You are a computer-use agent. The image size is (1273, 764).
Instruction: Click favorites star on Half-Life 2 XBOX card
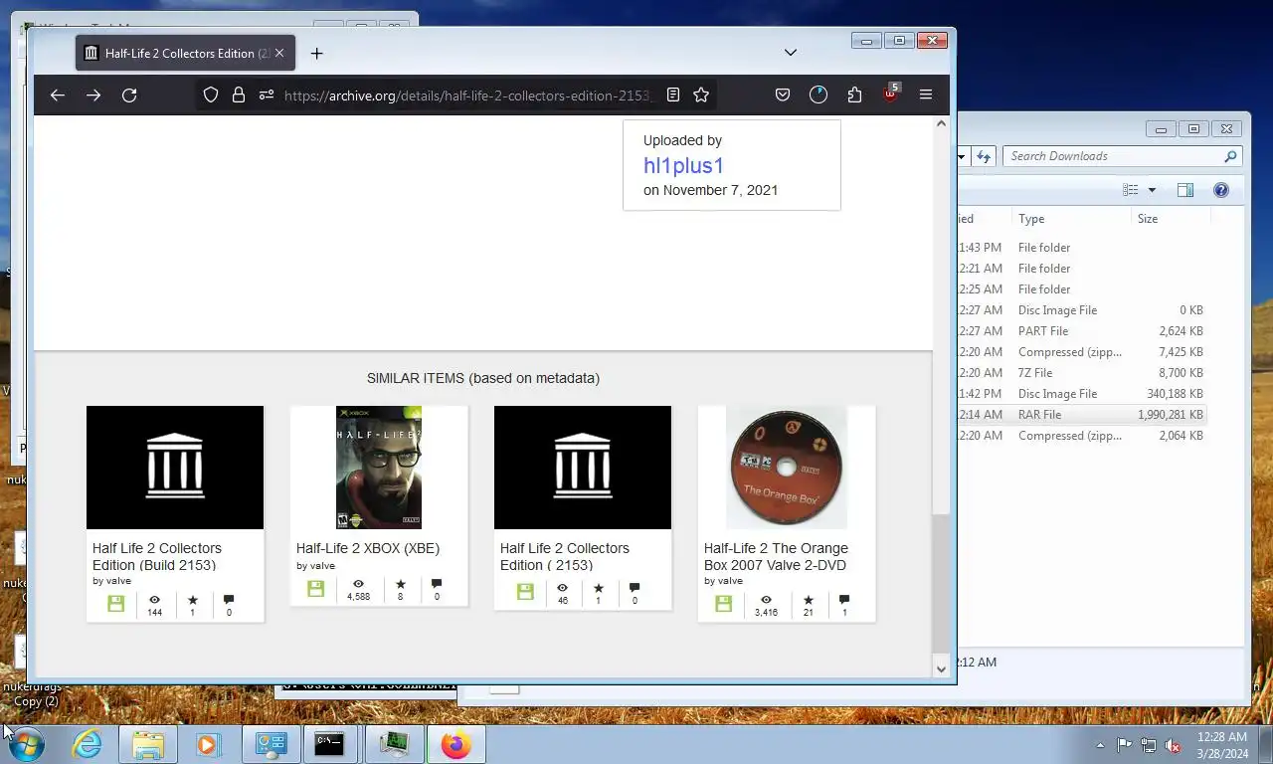coord(401,584)
